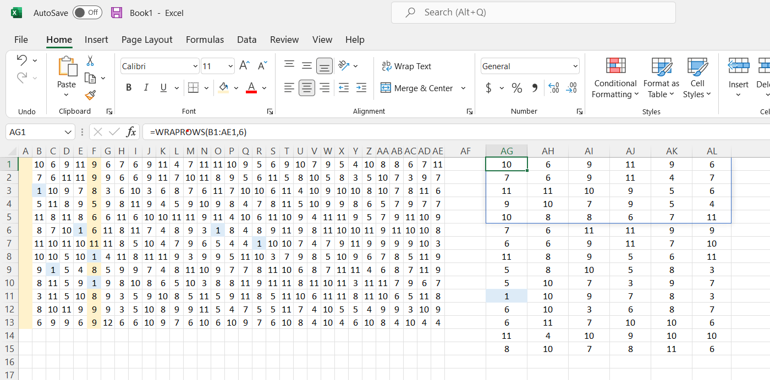Click Insert cells icon

tap(739, 66)
